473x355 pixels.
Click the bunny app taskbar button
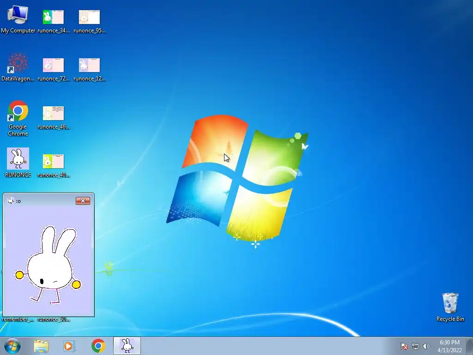coord(127,346)
